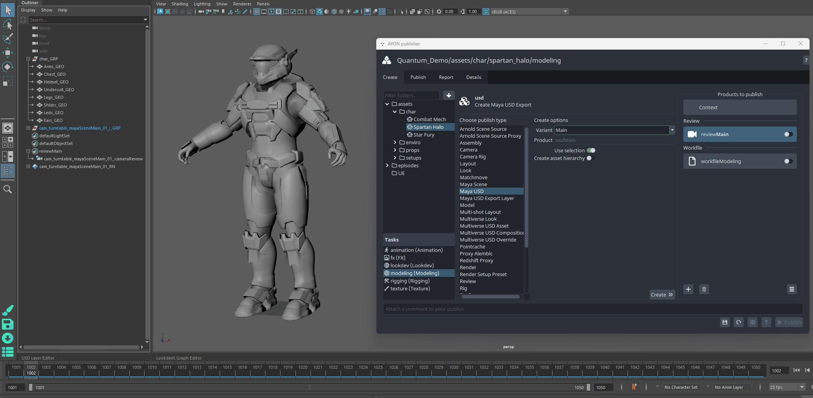Click the trash icon to delete product

[x=704, y=289]
